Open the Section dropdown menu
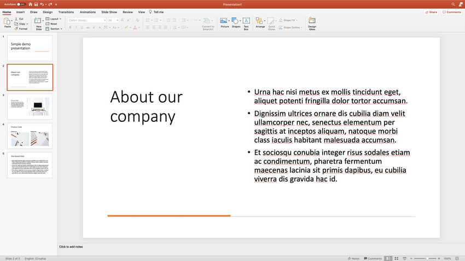 tap(54, 28)
